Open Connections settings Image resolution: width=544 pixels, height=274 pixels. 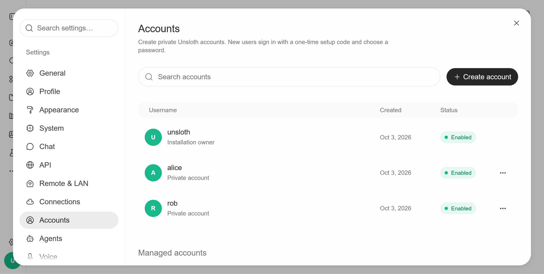69,202
